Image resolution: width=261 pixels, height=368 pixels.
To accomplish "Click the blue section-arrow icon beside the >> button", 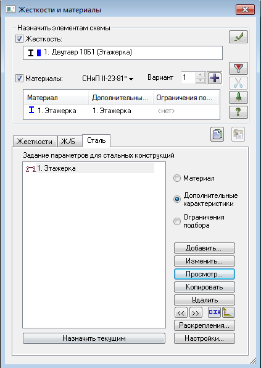I will coord(214,312).
